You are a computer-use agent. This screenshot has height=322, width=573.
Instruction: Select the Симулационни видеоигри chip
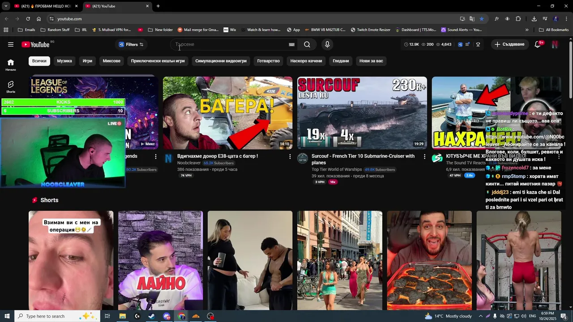221,61
